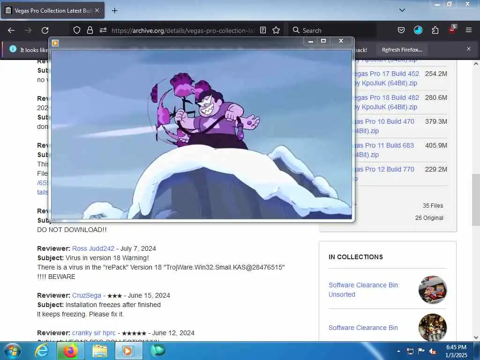The width and height of the screenshot is (480, 360).
Task: Close the media player window
Action: 341,41
